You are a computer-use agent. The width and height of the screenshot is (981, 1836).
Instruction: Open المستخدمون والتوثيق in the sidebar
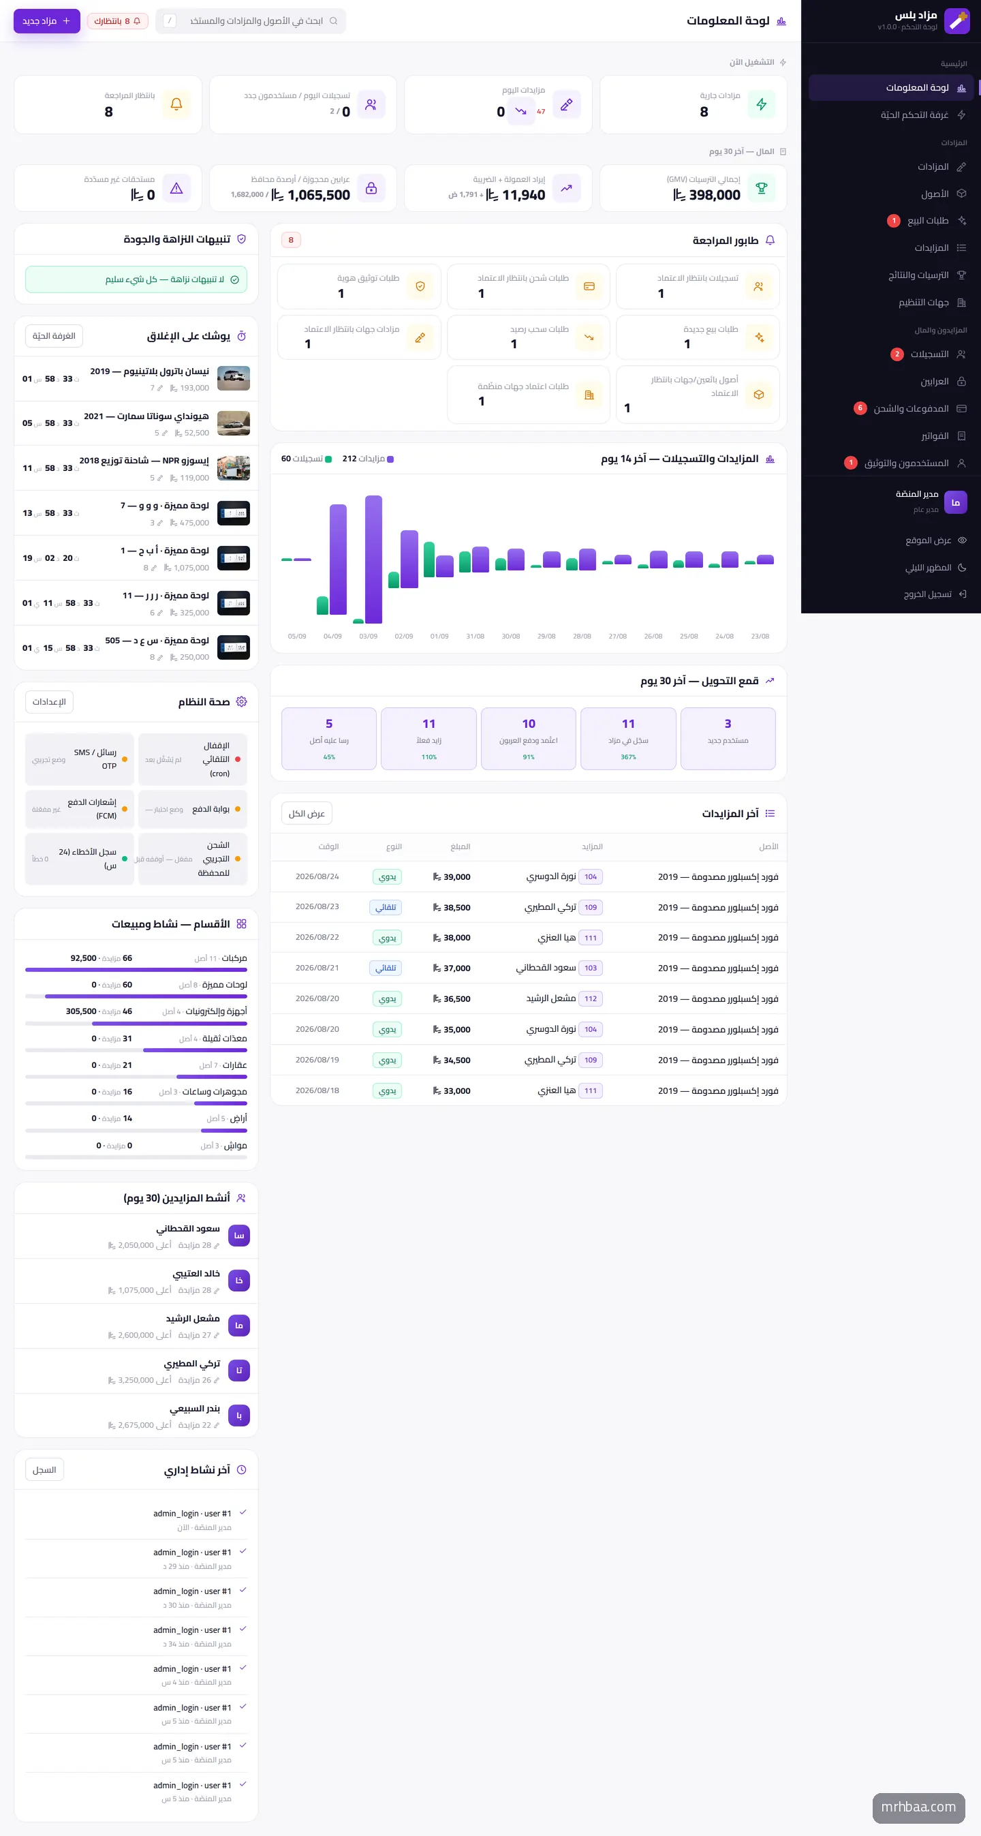coord(891,463)
